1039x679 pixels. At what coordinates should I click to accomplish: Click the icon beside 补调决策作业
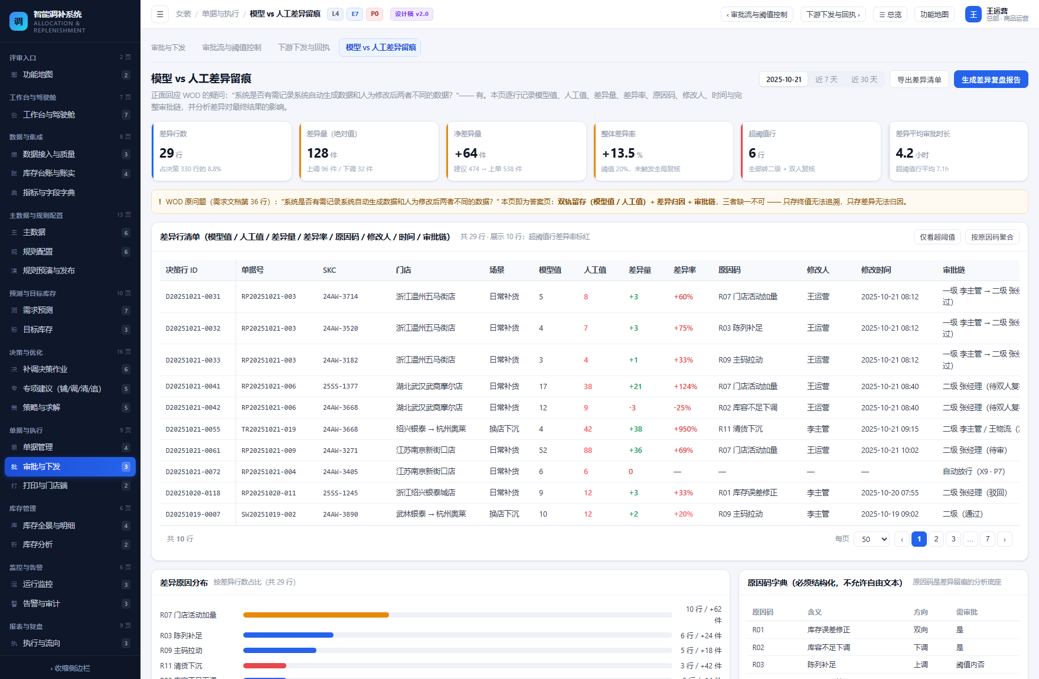tap(14, 370)
